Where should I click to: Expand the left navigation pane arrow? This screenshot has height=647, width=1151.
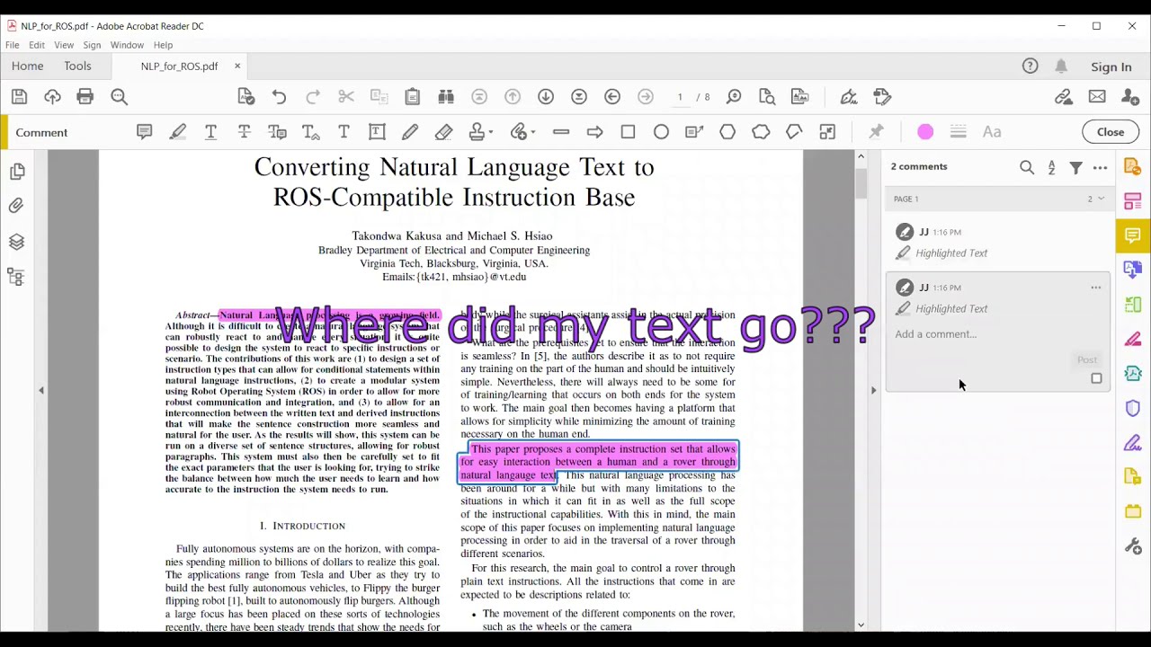pyautogui.click(x=40, y=390)
